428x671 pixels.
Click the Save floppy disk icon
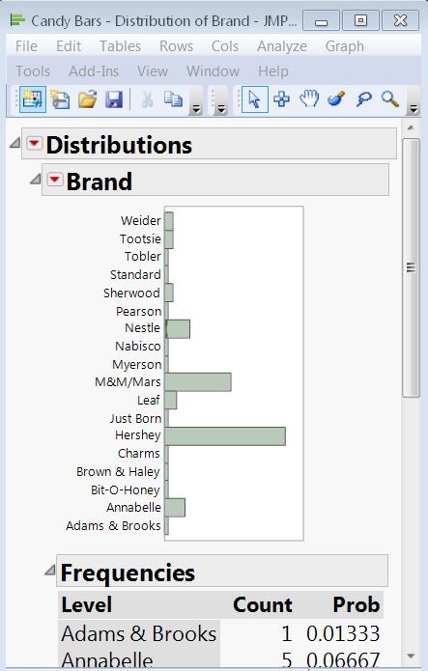pos(114,99)
